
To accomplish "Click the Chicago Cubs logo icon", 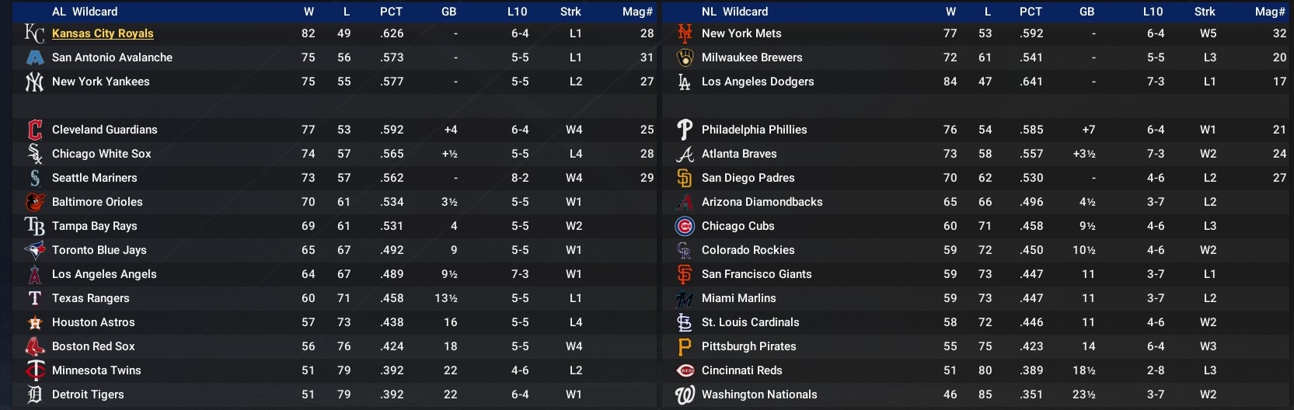I will [x=685, y=226].
